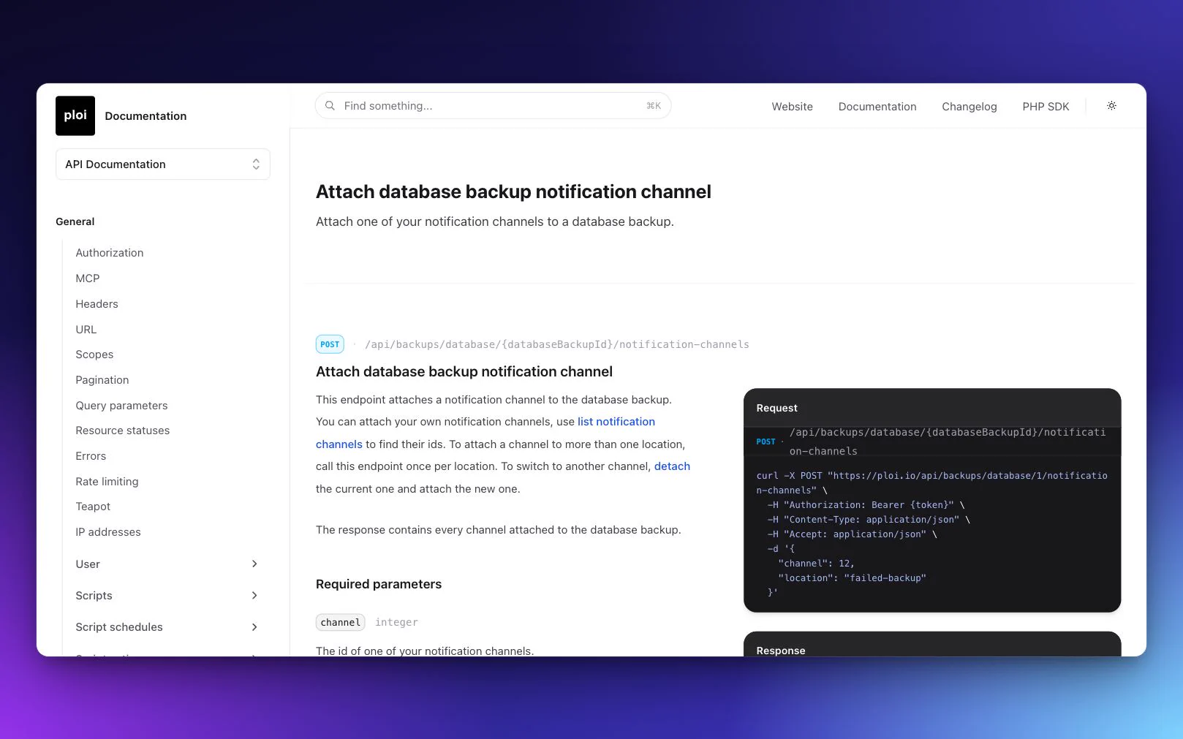Toggle the light/dark theme sun icon
This screenshot has width=1183, height=739.
coord(1111,106)
